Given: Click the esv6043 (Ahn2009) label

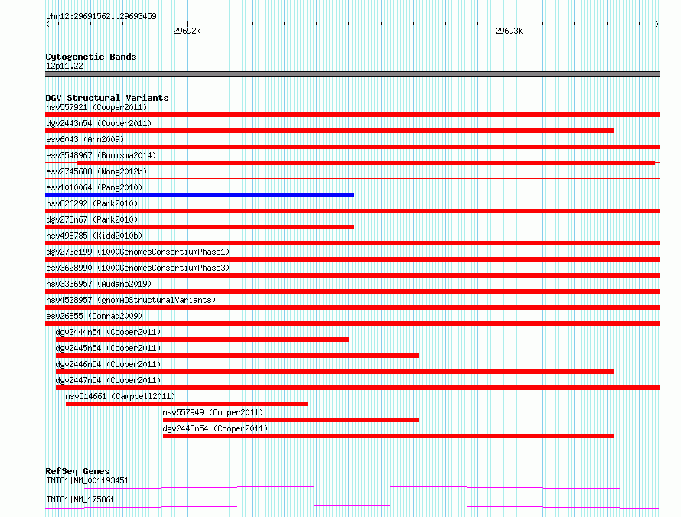Looking at the screenshot, I should pos(85,139).
